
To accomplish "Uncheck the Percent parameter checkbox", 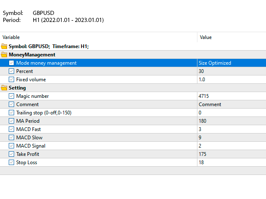I will [x=11, y=71].
